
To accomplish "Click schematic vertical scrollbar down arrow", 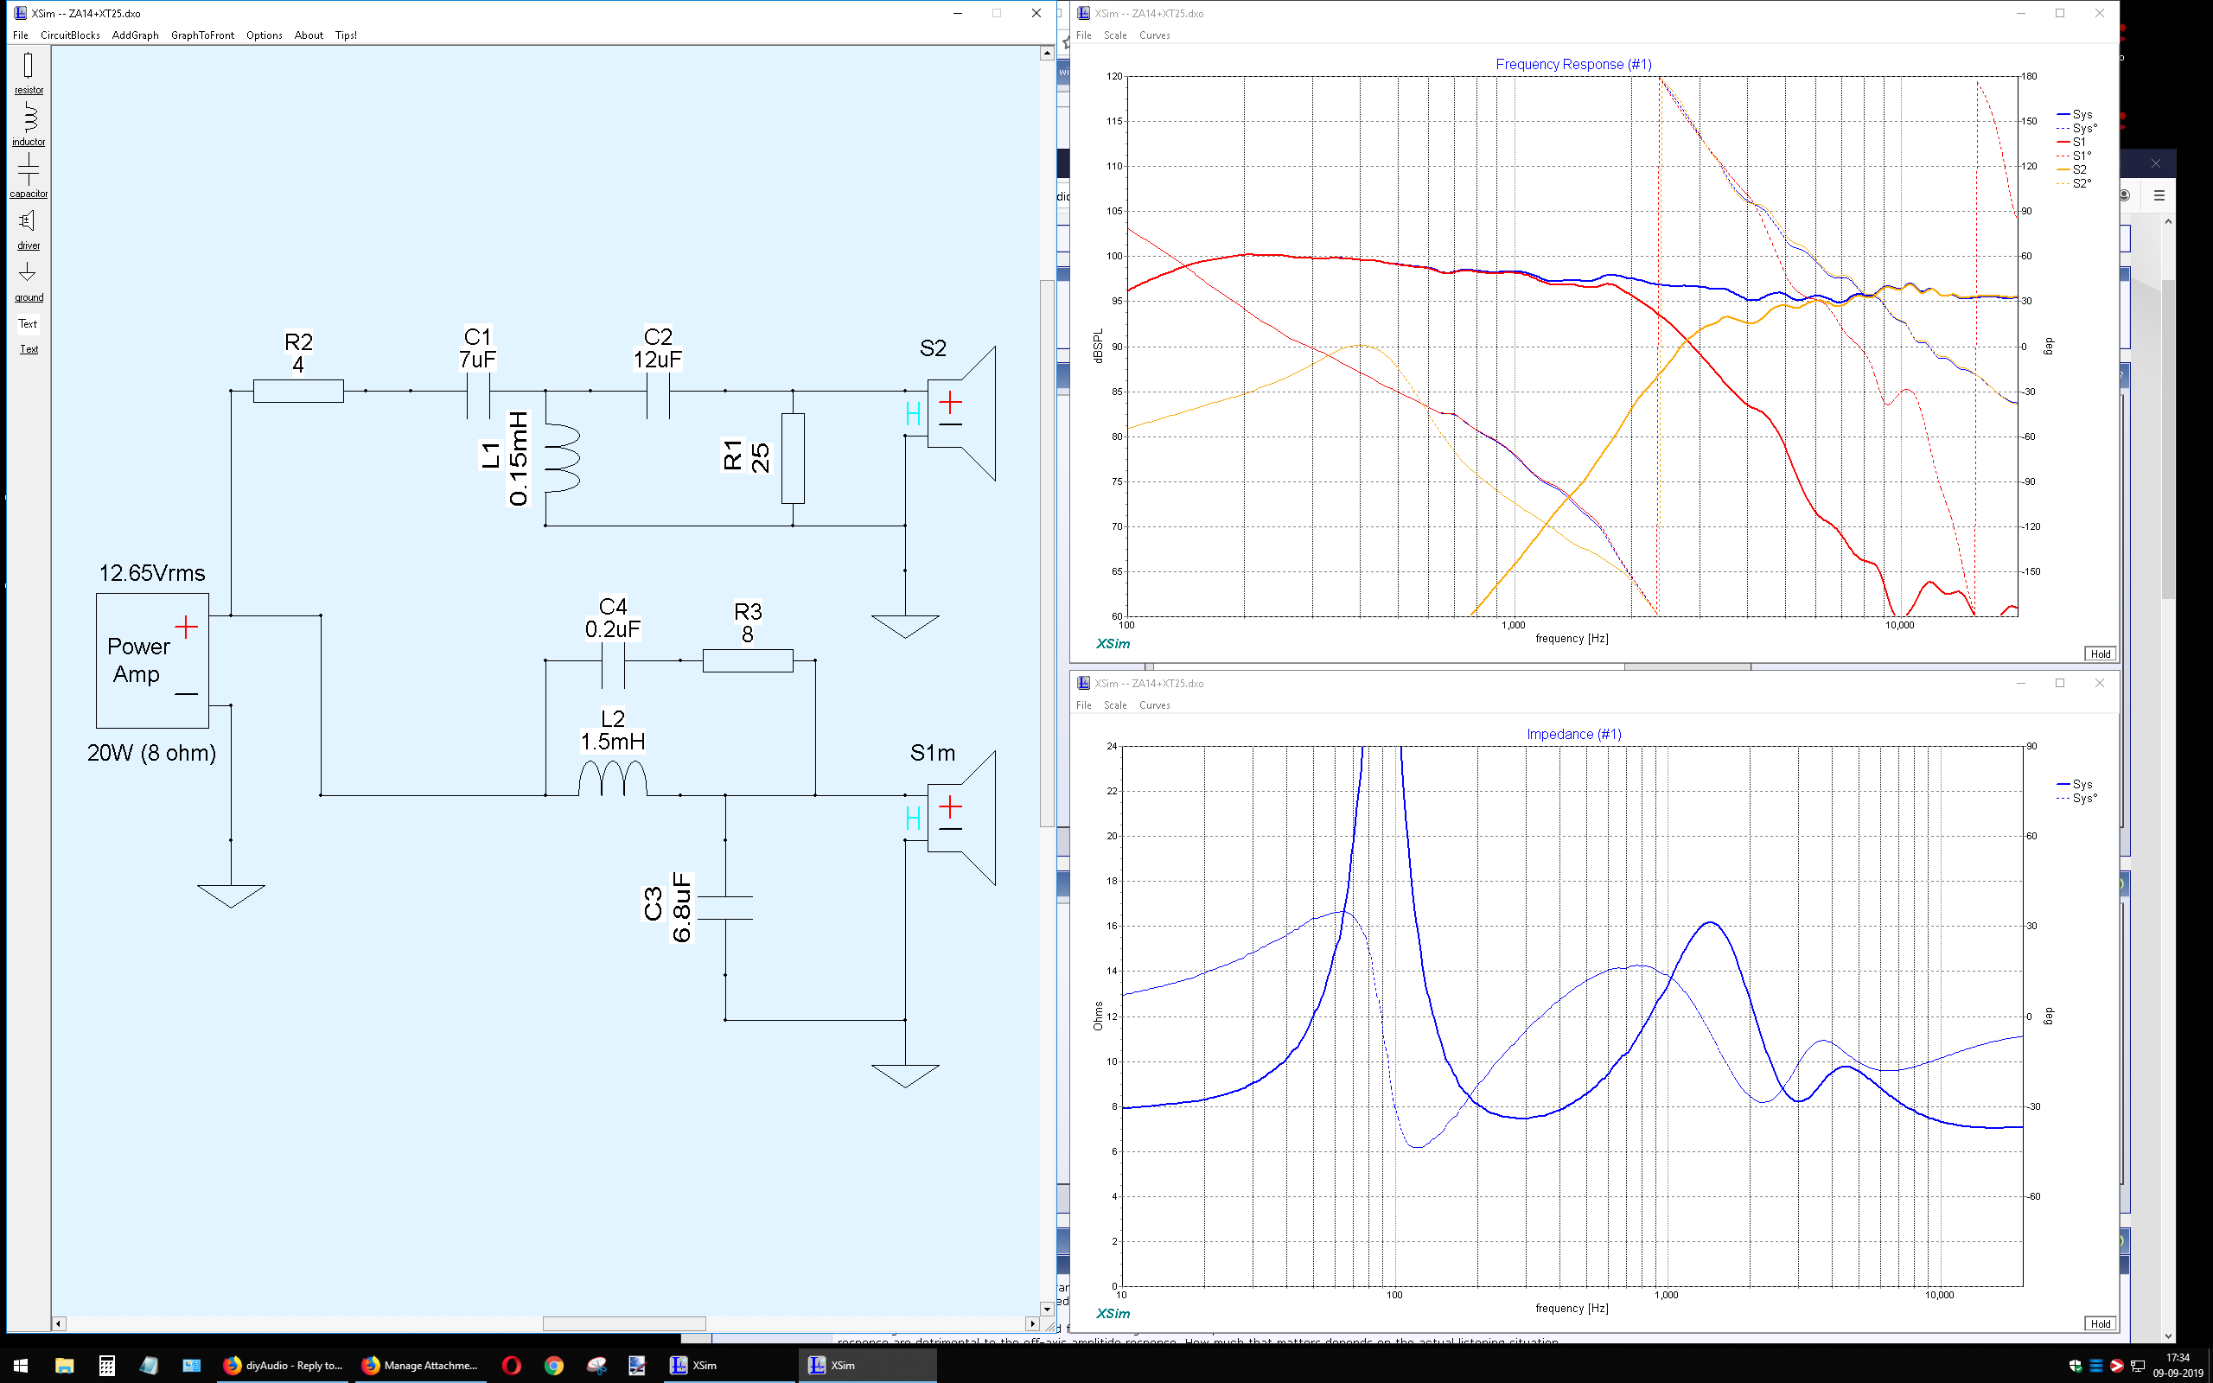I will [x=1047, y=1309].
